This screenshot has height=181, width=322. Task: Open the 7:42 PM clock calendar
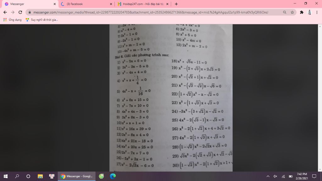point(302,176)
